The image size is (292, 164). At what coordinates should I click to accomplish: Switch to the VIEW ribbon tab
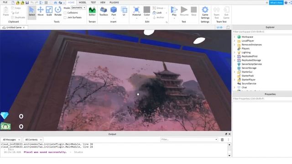coord(103,2)
